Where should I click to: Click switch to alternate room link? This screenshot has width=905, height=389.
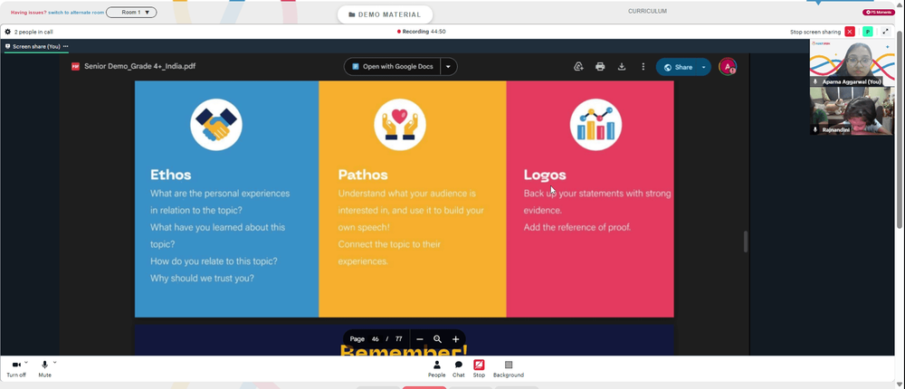(76, 12)
